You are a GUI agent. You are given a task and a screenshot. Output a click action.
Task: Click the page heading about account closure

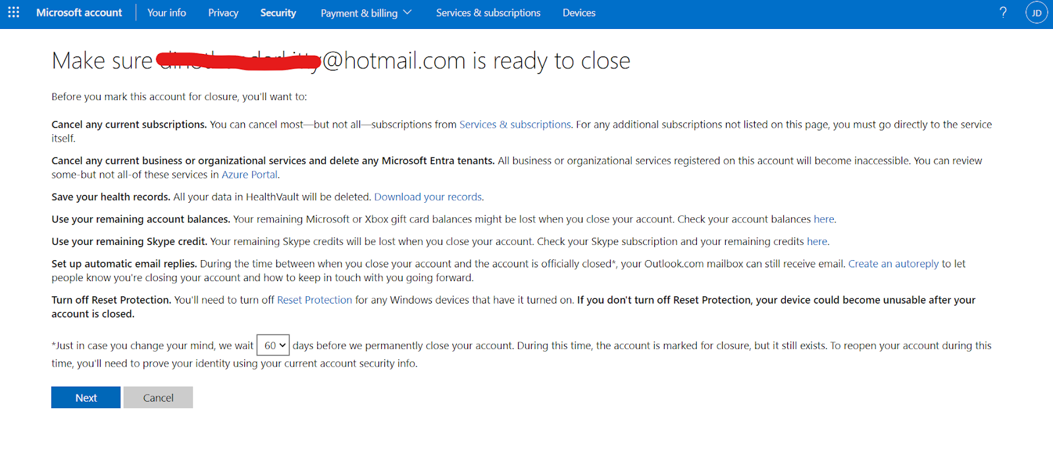pyautogui.click(x=341, y=61)
